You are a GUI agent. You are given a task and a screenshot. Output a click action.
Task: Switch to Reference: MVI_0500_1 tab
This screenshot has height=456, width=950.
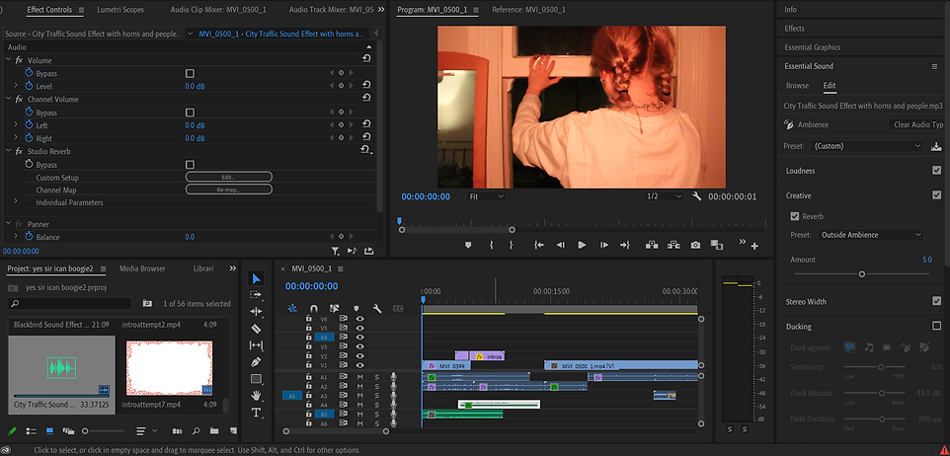[x=529, y=10]
